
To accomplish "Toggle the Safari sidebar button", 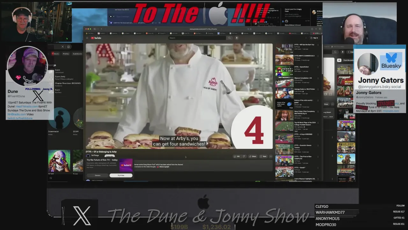I will click(x=95, y=29).
